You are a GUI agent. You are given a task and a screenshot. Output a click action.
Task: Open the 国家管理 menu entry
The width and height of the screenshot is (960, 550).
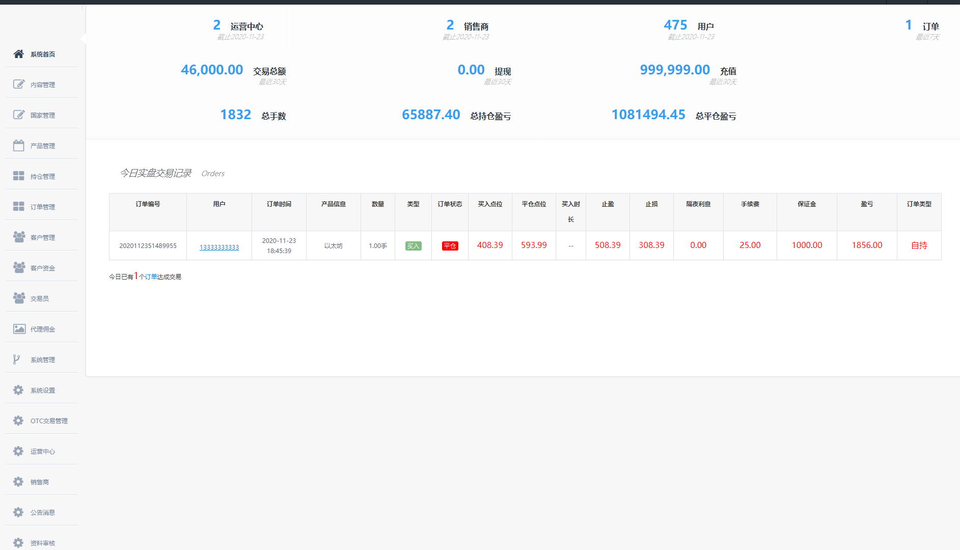coord(43,115)
